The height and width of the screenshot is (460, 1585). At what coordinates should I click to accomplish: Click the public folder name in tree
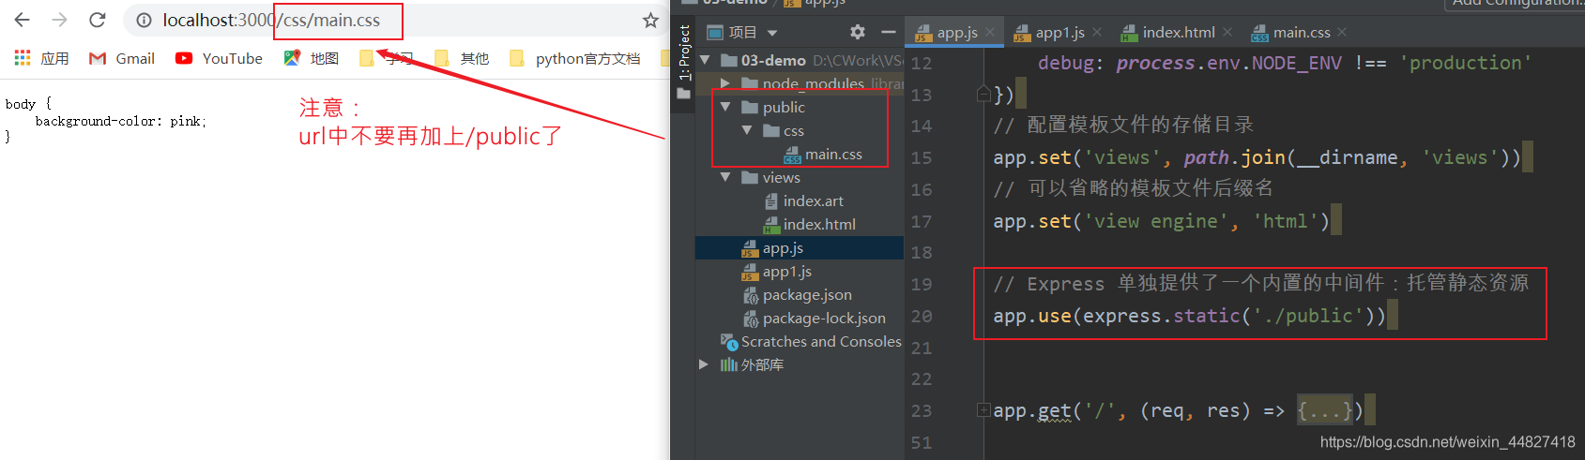[784, 107]
